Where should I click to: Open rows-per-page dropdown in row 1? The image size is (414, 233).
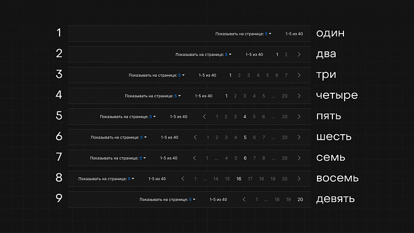pos(268,34)
